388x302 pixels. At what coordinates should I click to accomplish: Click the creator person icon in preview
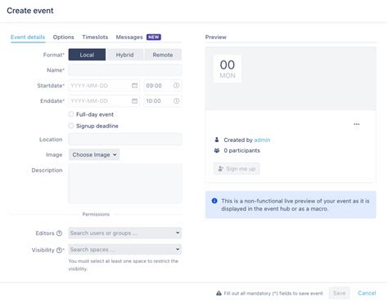click(x=217, y=140)
